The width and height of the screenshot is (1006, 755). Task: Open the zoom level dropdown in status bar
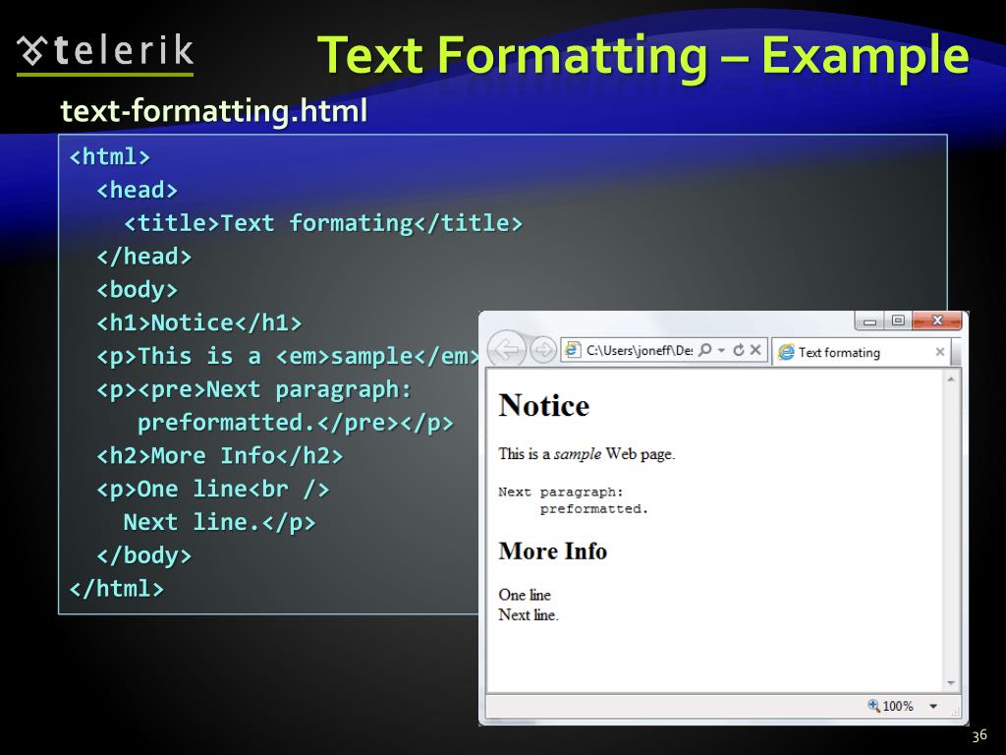tap(932, 705)
